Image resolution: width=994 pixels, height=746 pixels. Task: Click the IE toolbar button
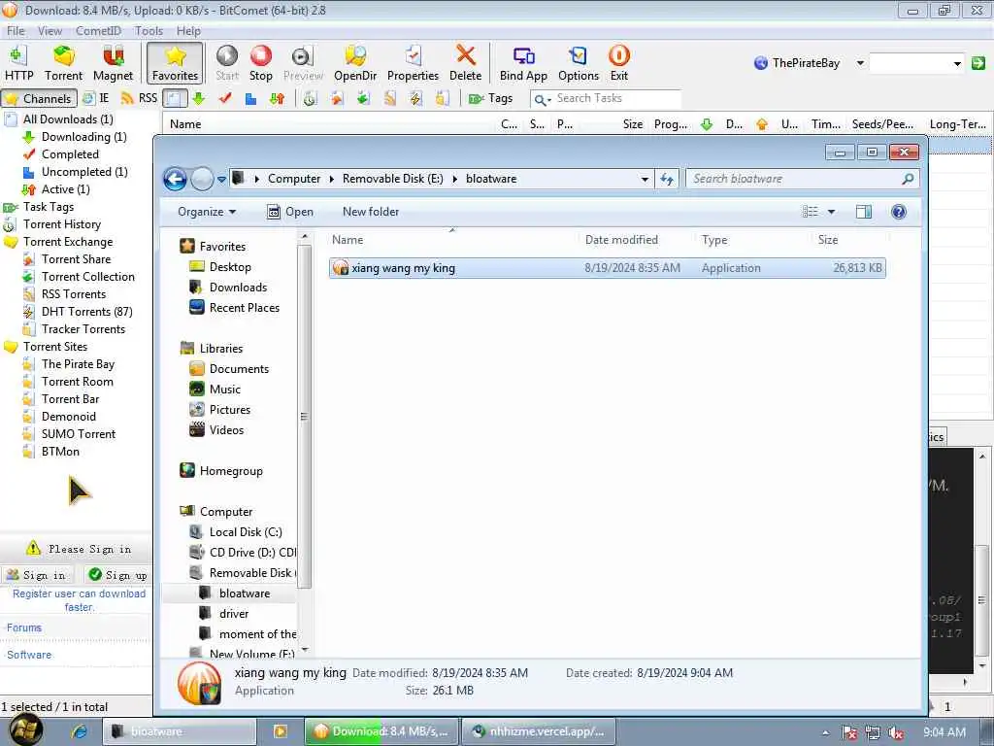pyautogui.click(x=97, y=98)
